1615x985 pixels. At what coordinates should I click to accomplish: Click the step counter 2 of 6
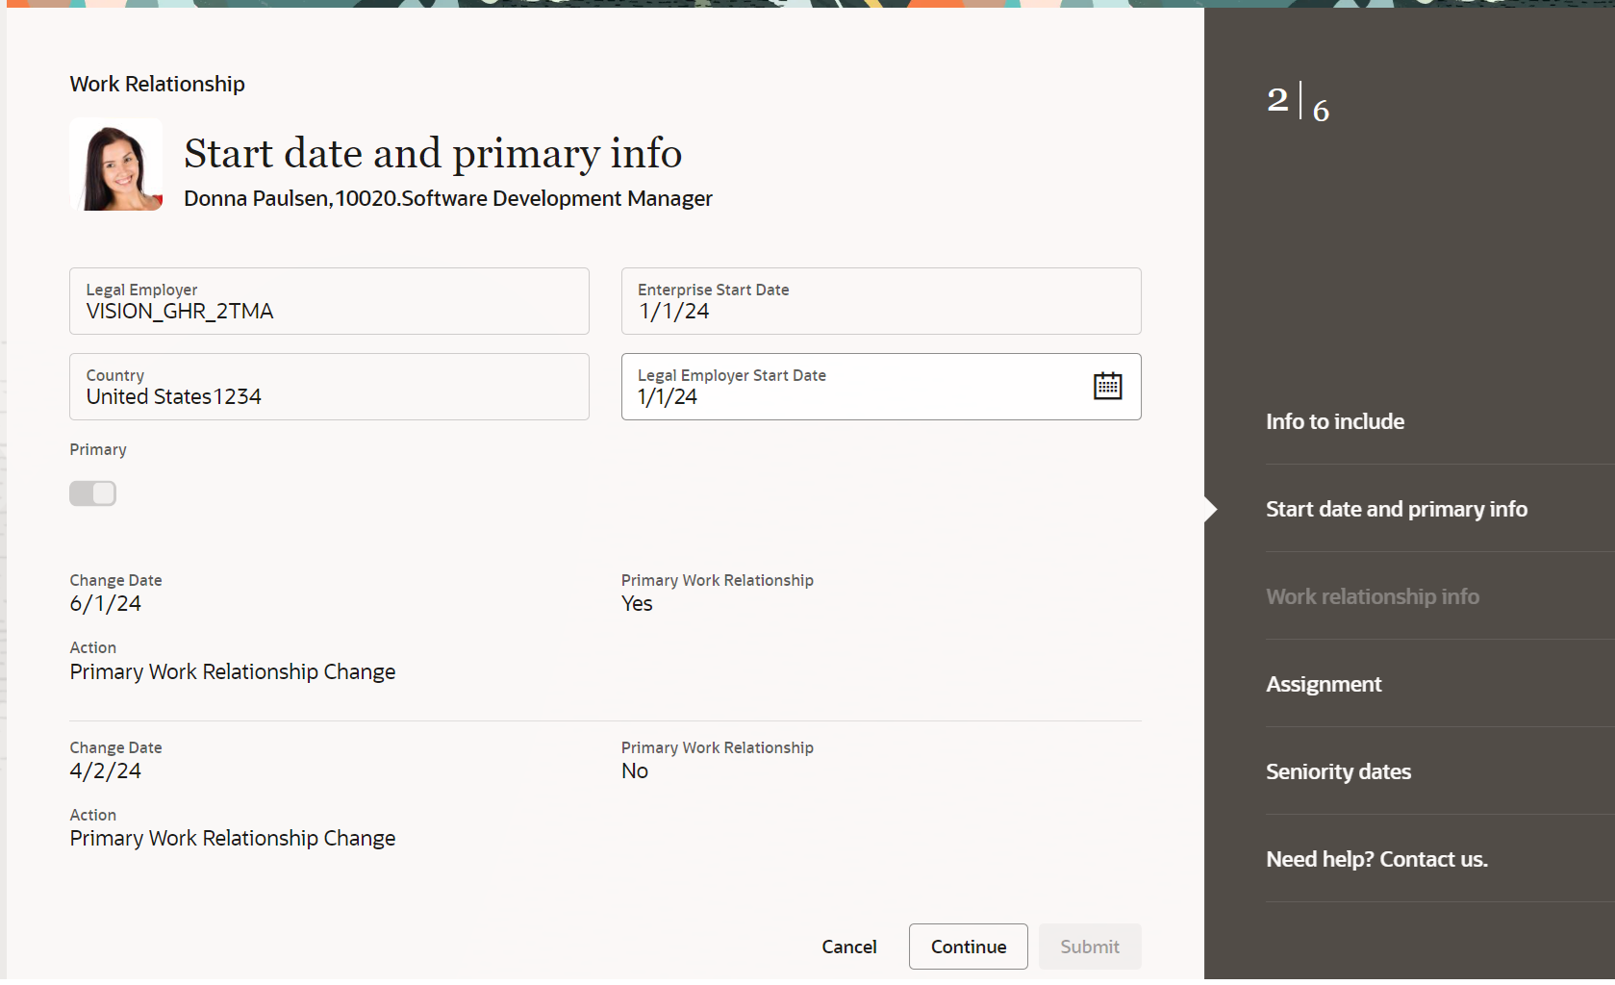coord(1299,102)
